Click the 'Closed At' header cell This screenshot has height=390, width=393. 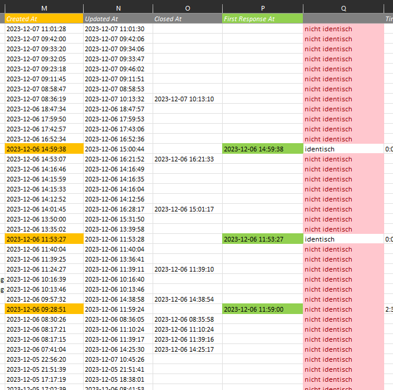tap(187, 19)
